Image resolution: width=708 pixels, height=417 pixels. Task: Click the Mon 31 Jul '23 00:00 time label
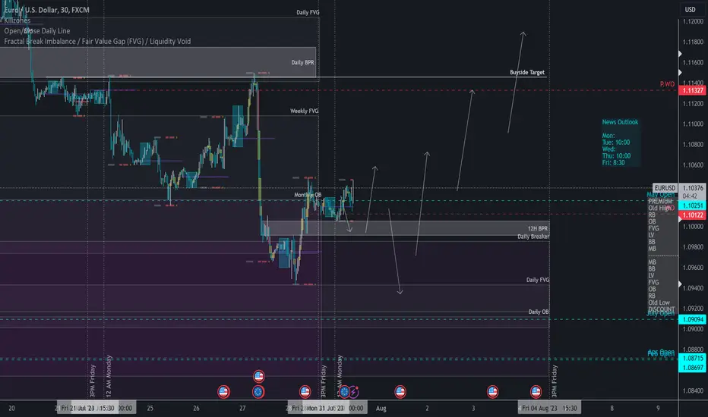334,408
